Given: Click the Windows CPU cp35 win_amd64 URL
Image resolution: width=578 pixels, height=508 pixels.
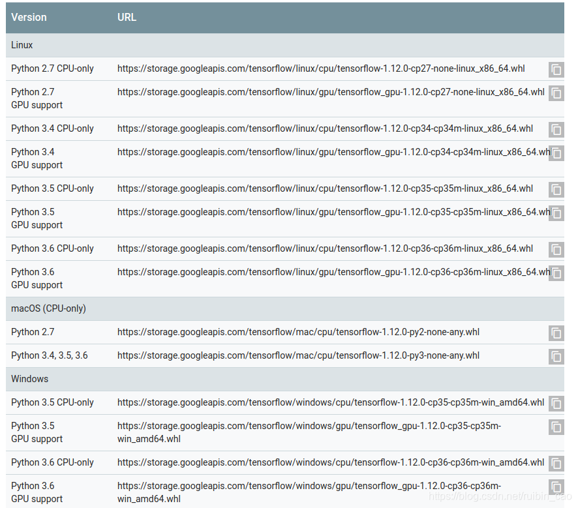Looking at the screenshot, I should pyautogui.click(x=331, y=402).
